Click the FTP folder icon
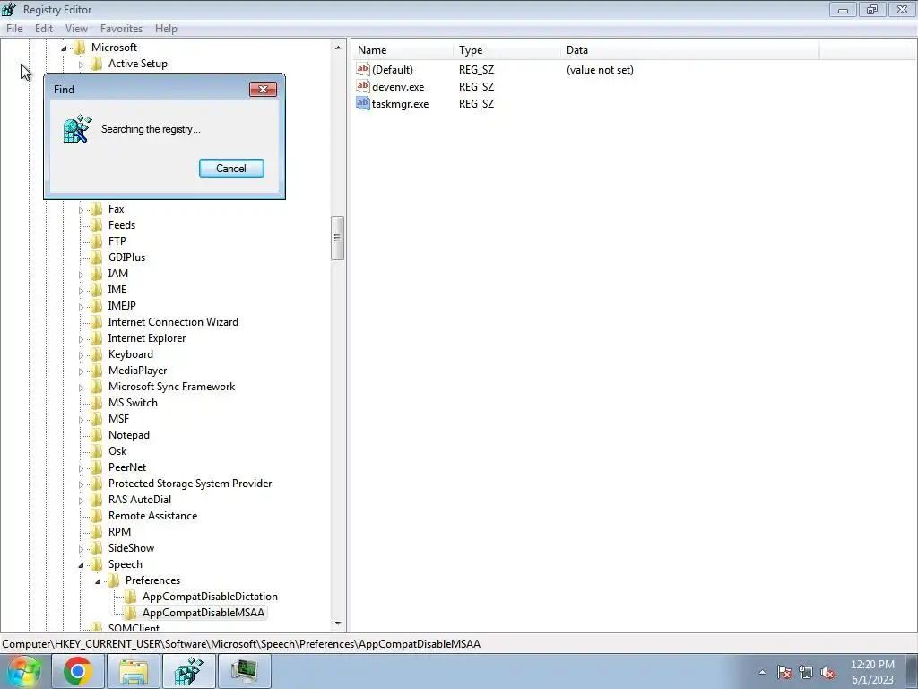 click(x=97, y=241)
